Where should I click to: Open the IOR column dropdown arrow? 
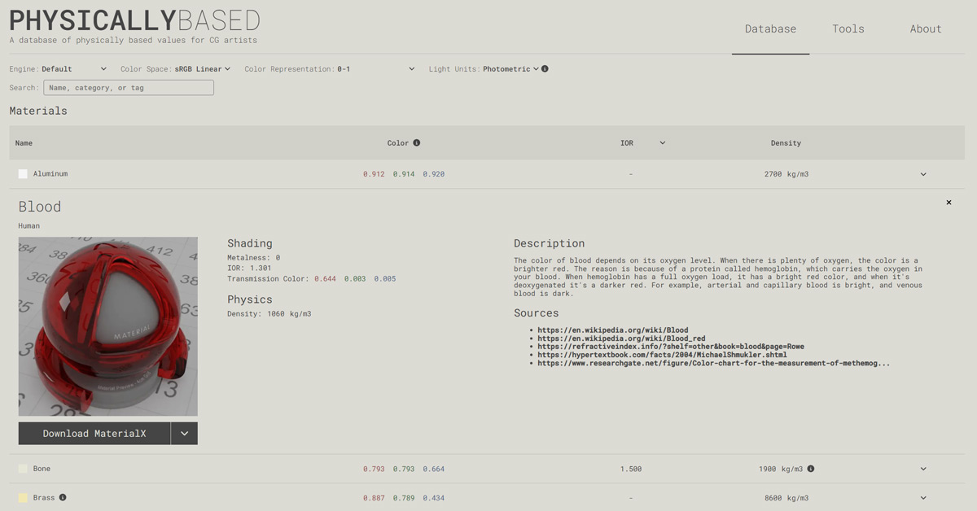[x=662, y=143]
